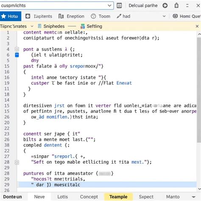Open the Eneption toolbar item
The width and height of the screenshot is (201, 201).
pyautogui.click(x=71, y=16)
